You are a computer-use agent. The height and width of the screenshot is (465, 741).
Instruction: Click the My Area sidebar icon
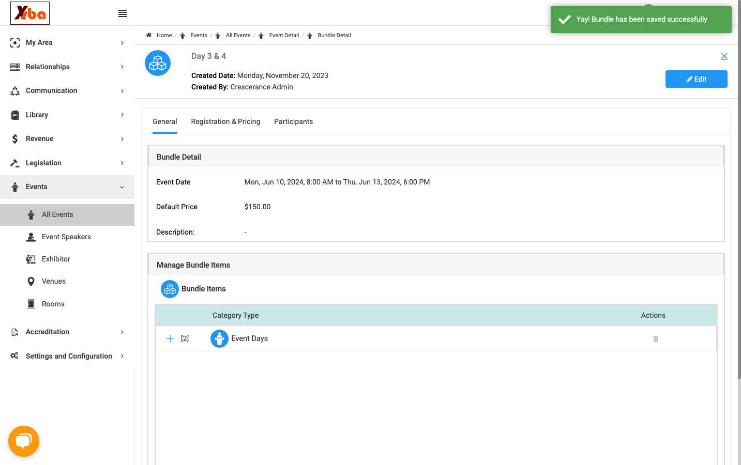pyautogui.click(x=15, y=43)
